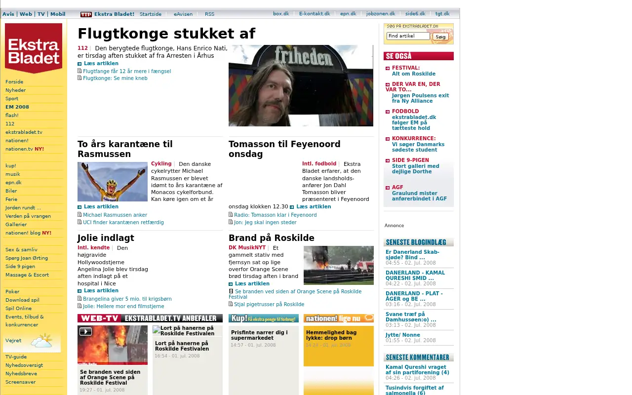Open Startside in the top navigation
The height and width of the screenshot is (395, 632).
pyautogui.click(x=151, y=14)
